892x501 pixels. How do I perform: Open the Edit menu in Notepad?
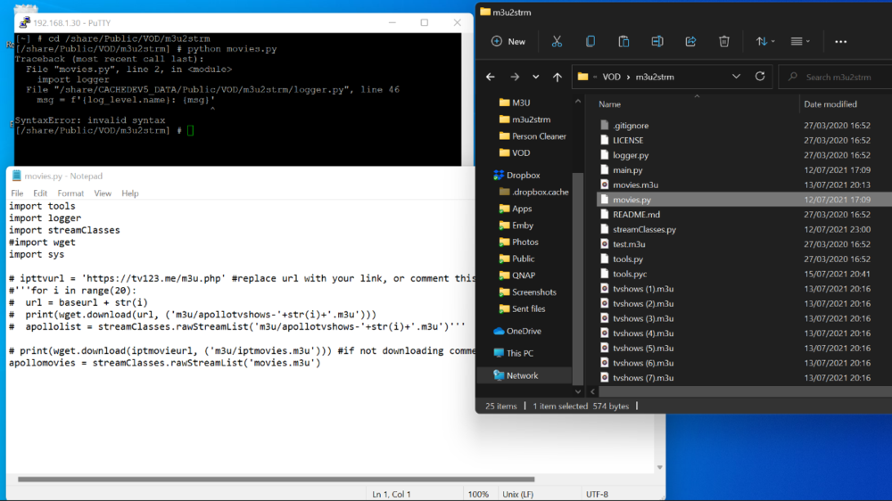pyautogui.click(x=40, y=193)
